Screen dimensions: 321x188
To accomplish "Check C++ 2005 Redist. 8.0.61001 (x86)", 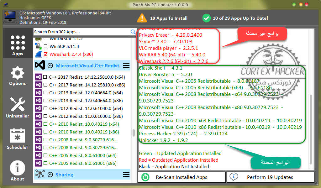I will [45, 163].
